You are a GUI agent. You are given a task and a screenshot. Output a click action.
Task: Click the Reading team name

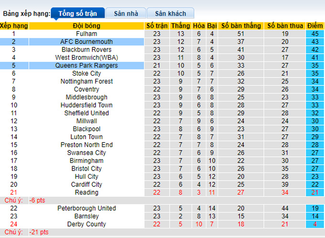coord(87,193)
